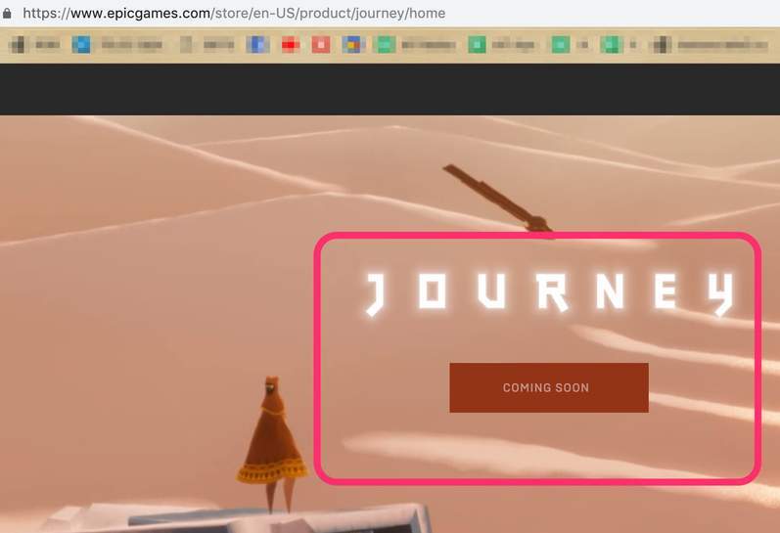Open the red bookmark icon
The height and width of the screenshot is (533, 780).
[x=290, y=44]
